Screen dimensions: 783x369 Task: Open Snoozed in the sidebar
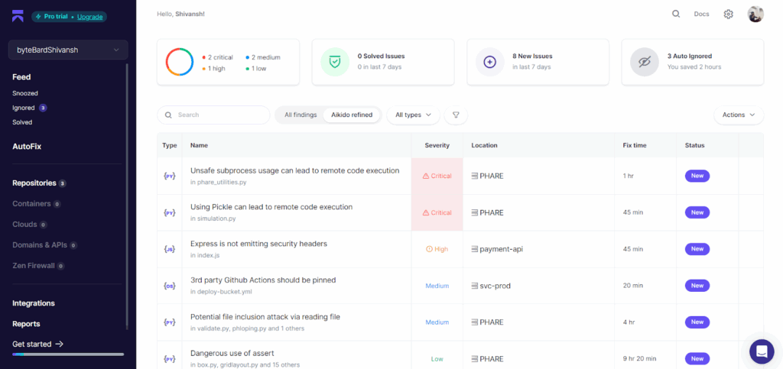(x=25, y=93)
